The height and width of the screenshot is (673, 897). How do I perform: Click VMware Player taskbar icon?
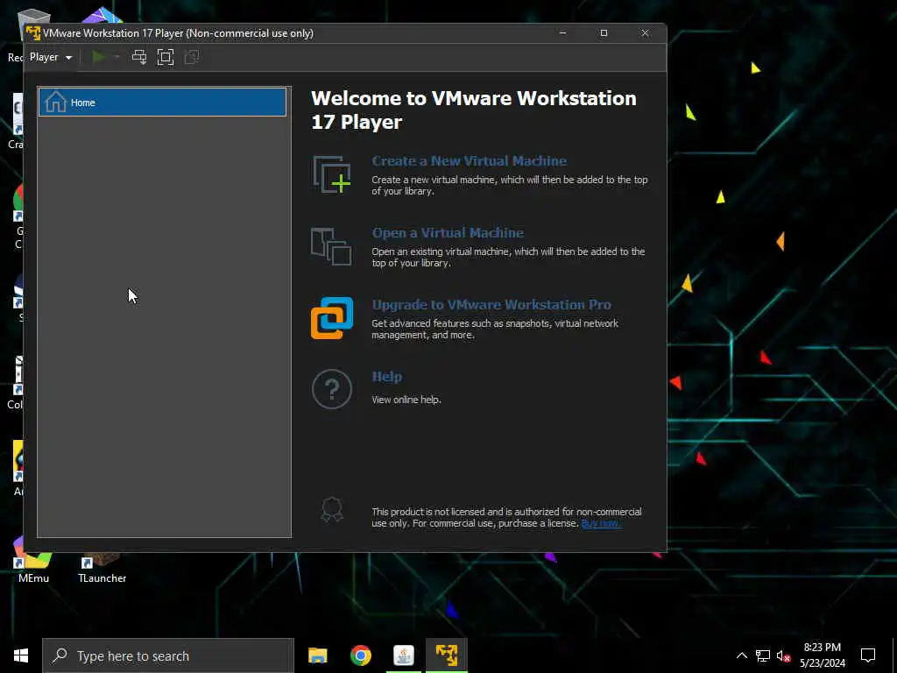point(447,655)
